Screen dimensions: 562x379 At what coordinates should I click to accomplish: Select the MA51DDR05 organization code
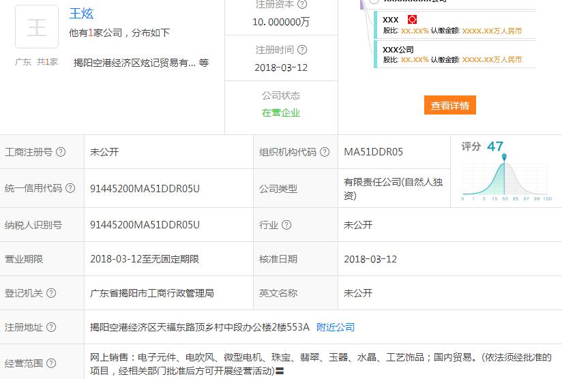tap(374, 152)
